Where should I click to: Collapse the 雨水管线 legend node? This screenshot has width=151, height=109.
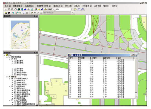12,63
